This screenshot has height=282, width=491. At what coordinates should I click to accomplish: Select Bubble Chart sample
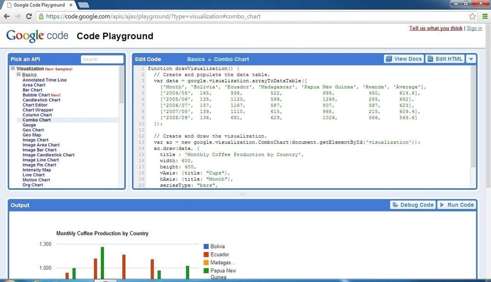pos(36,95)
